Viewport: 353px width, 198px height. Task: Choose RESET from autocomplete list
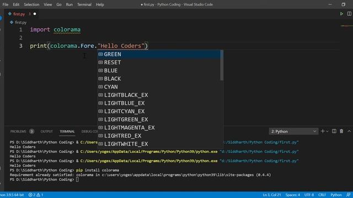click(159, 62)
